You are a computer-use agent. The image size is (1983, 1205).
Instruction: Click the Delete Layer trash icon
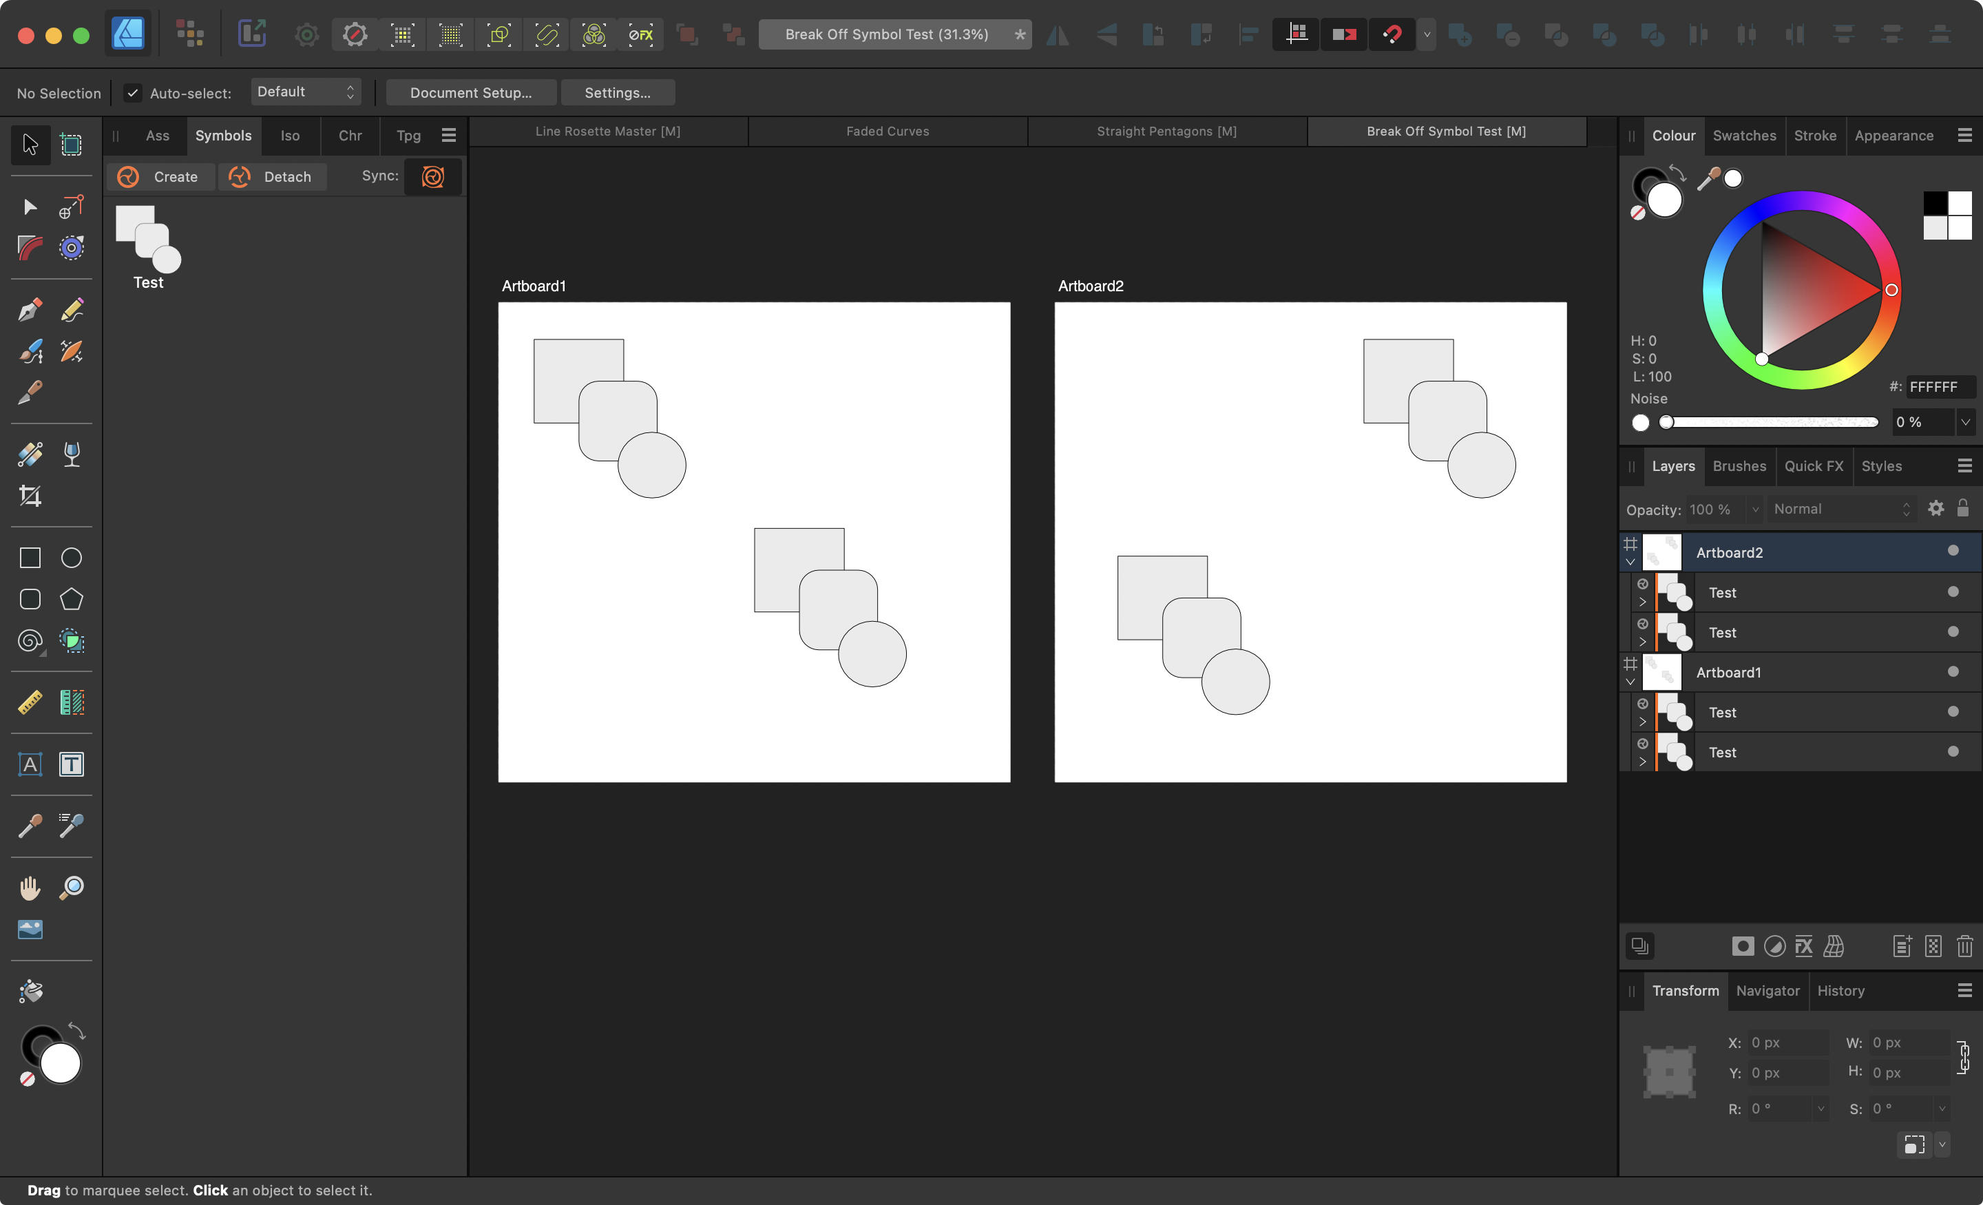point(1964,946)
